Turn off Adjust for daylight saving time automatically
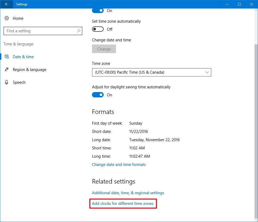 pyautogui.click(x=98, y=95)
